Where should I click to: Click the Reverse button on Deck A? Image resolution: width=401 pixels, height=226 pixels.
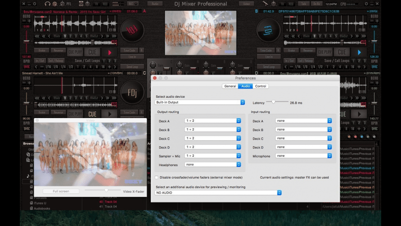58,50
